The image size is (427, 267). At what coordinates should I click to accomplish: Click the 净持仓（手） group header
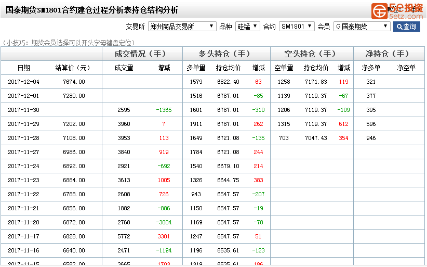[388, 54]
